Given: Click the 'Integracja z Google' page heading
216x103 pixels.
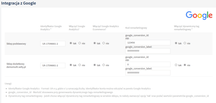Looking at the screenshot, I should click(18, 3).
